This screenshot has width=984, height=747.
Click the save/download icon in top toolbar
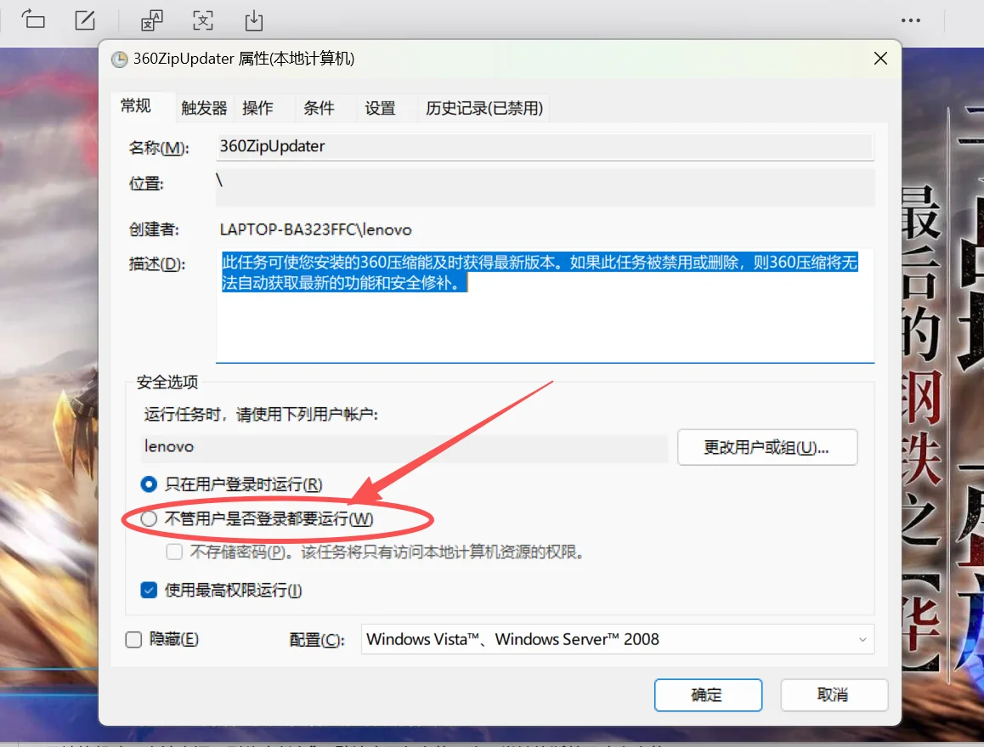254,20
